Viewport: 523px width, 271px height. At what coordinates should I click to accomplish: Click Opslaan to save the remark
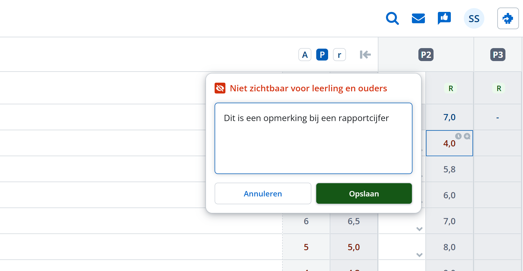364,193
